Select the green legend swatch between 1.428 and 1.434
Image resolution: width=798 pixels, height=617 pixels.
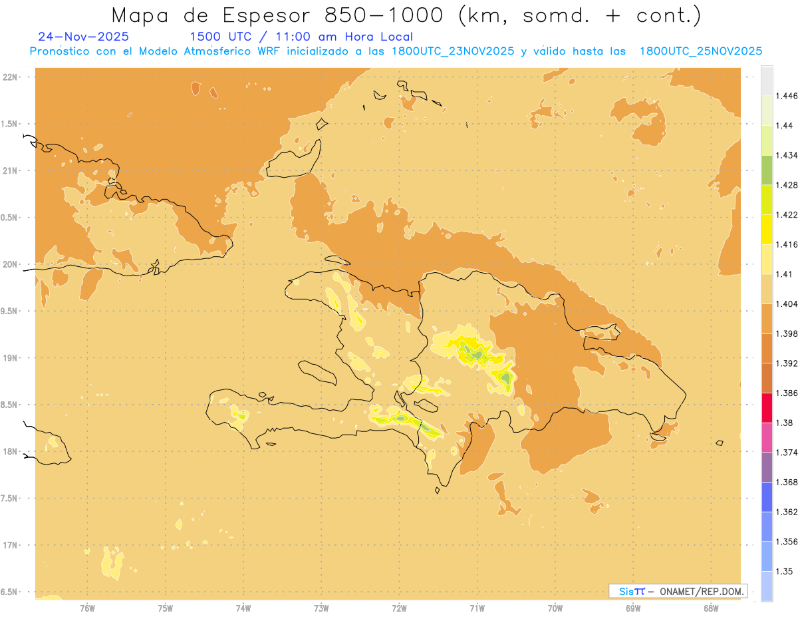pyautogui.click(x=767, y=170)
